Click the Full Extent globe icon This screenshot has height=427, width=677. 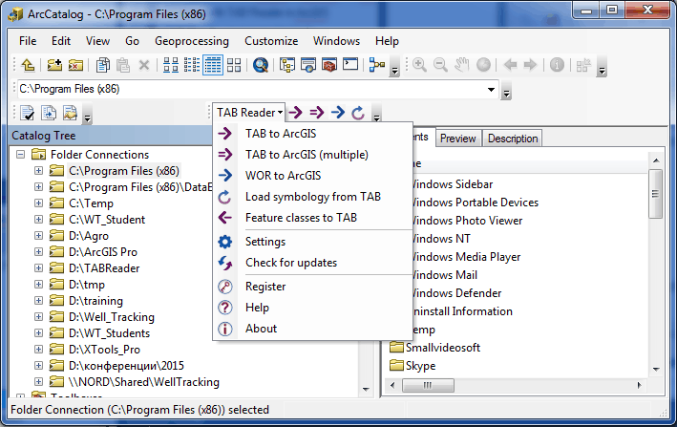tap(483, 65)
